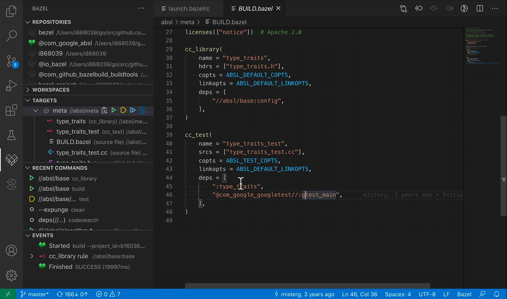Click the master* branch in status bar
This screenshot has height=299, width=507.
point(34,294)
